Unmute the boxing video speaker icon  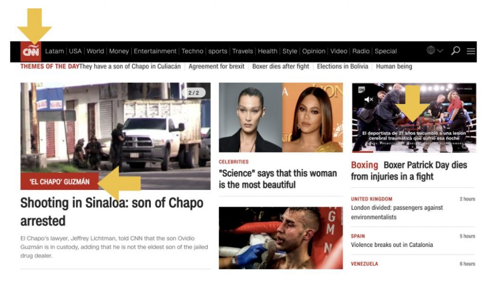369,99
